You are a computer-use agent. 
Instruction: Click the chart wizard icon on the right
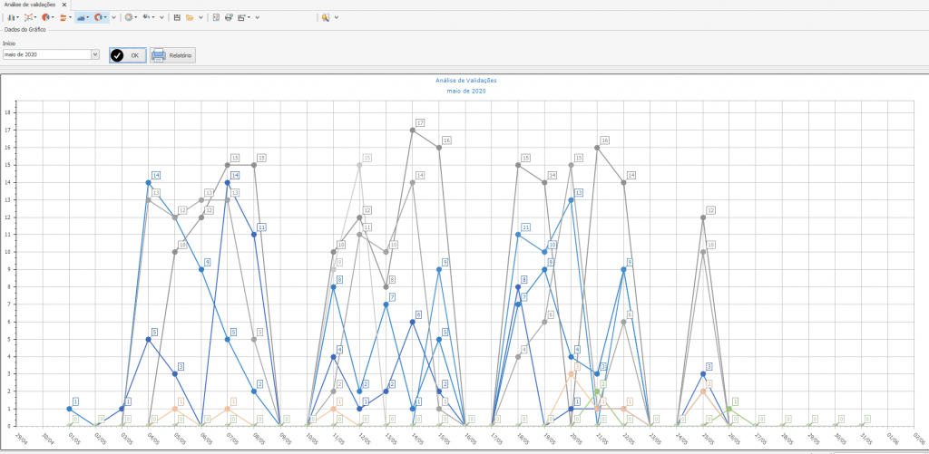[x=325, y=17]
